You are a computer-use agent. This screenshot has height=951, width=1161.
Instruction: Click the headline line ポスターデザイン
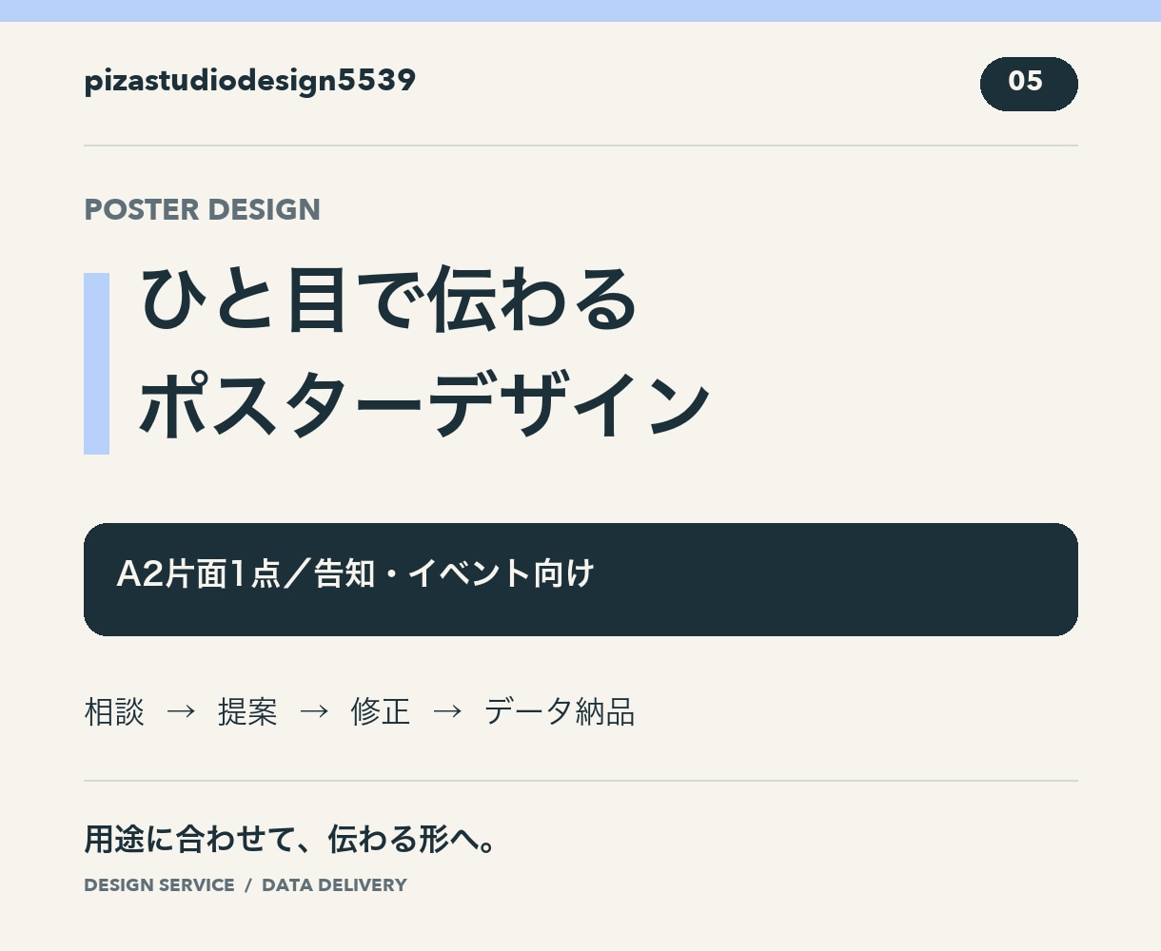coord(424,404)
